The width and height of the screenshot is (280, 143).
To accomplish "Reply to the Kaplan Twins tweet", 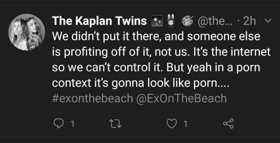I will (59, 124).
